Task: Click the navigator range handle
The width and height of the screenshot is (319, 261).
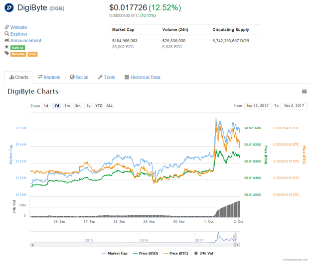Action: [235, 237]
